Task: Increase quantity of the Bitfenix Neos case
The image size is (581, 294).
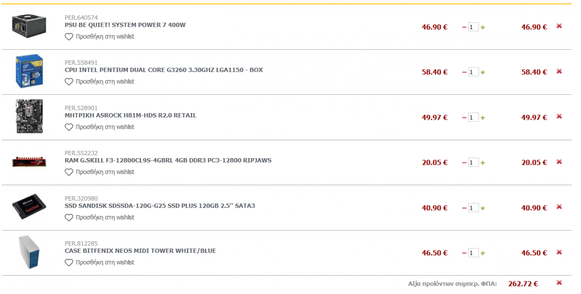Action: (x=483, y=253)
